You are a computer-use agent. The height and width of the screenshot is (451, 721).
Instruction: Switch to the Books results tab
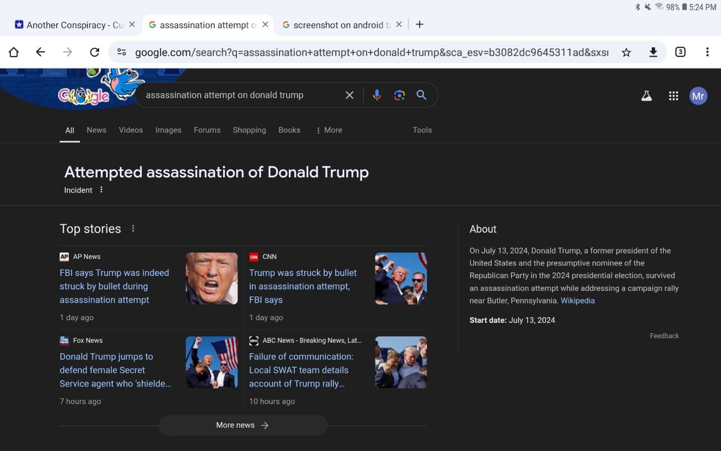point(289,130)
